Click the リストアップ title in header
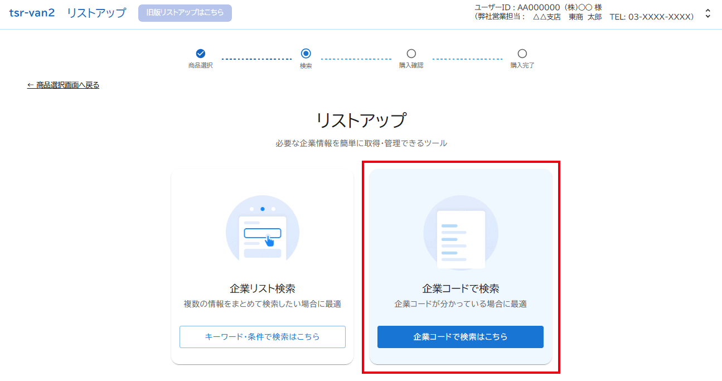The width and height of the screenshot is (722, 381). coord(96,13)
